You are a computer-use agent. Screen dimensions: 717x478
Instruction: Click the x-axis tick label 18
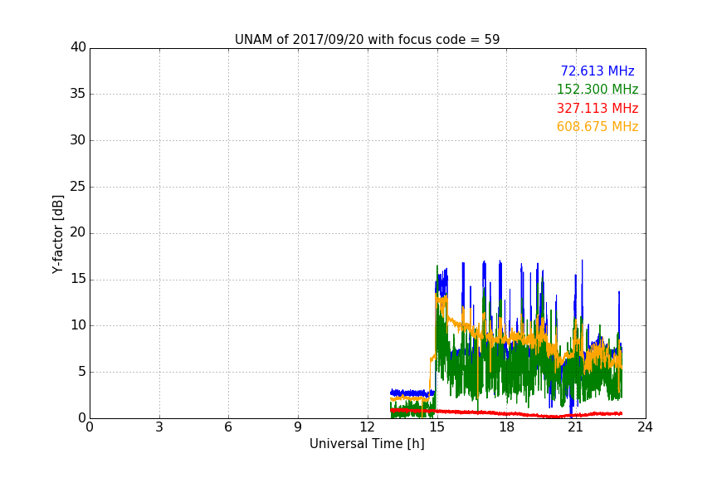coord(507,427)
